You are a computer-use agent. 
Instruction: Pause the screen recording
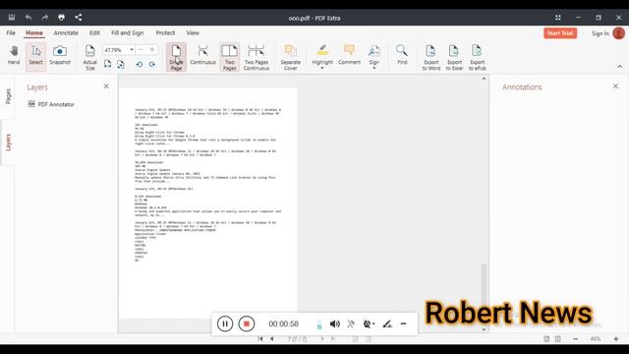(x=225, y=324)
